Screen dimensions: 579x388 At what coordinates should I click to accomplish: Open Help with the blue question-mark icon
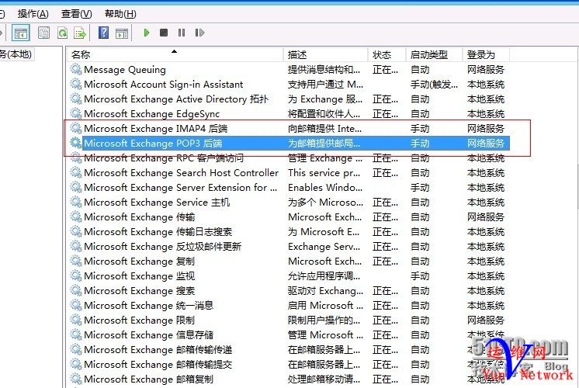pos(103,33)
